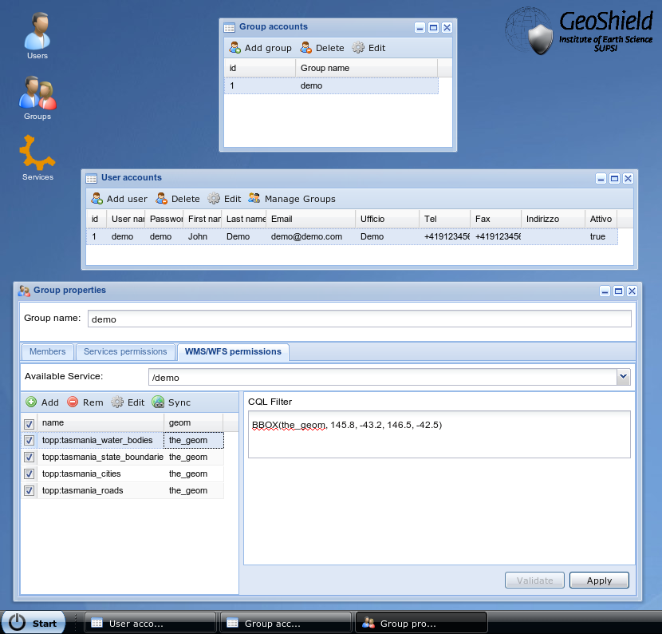The height and width of the screenshot is (634, 662).
Task: Open the Groups desktop icon
Action: pos(37,96)
